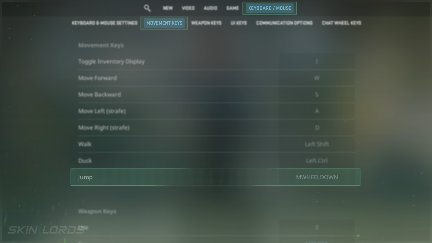Click the Duck row label
The image size is (432, 243).
pyautogui.click(x=85, y=161)
